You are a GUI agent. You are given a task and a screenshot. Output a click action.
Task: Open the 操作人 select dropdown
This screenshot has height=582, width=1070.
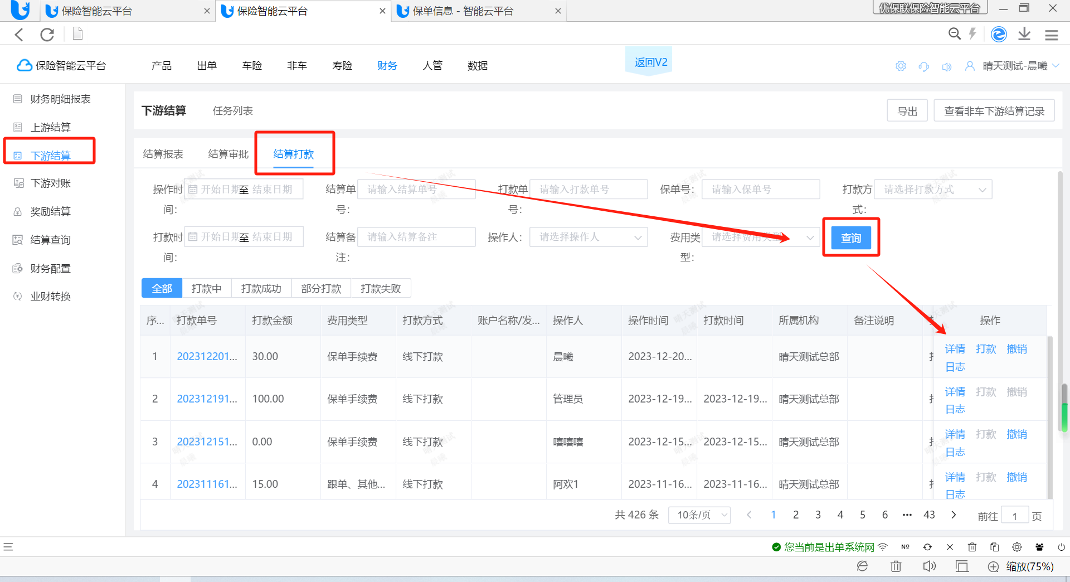(x=588, y=237)
